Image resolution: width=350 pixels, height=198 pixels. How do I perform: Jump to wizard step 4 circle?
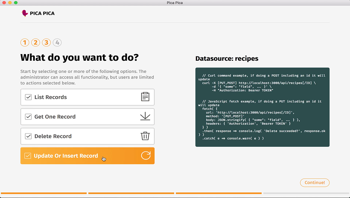click(x=57, y=42)
